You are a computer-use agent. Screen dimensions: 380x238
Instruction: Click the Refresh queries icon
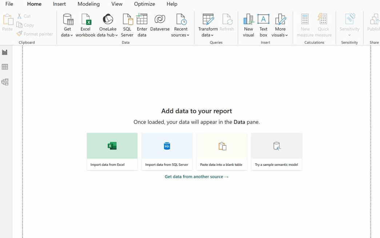227,19
